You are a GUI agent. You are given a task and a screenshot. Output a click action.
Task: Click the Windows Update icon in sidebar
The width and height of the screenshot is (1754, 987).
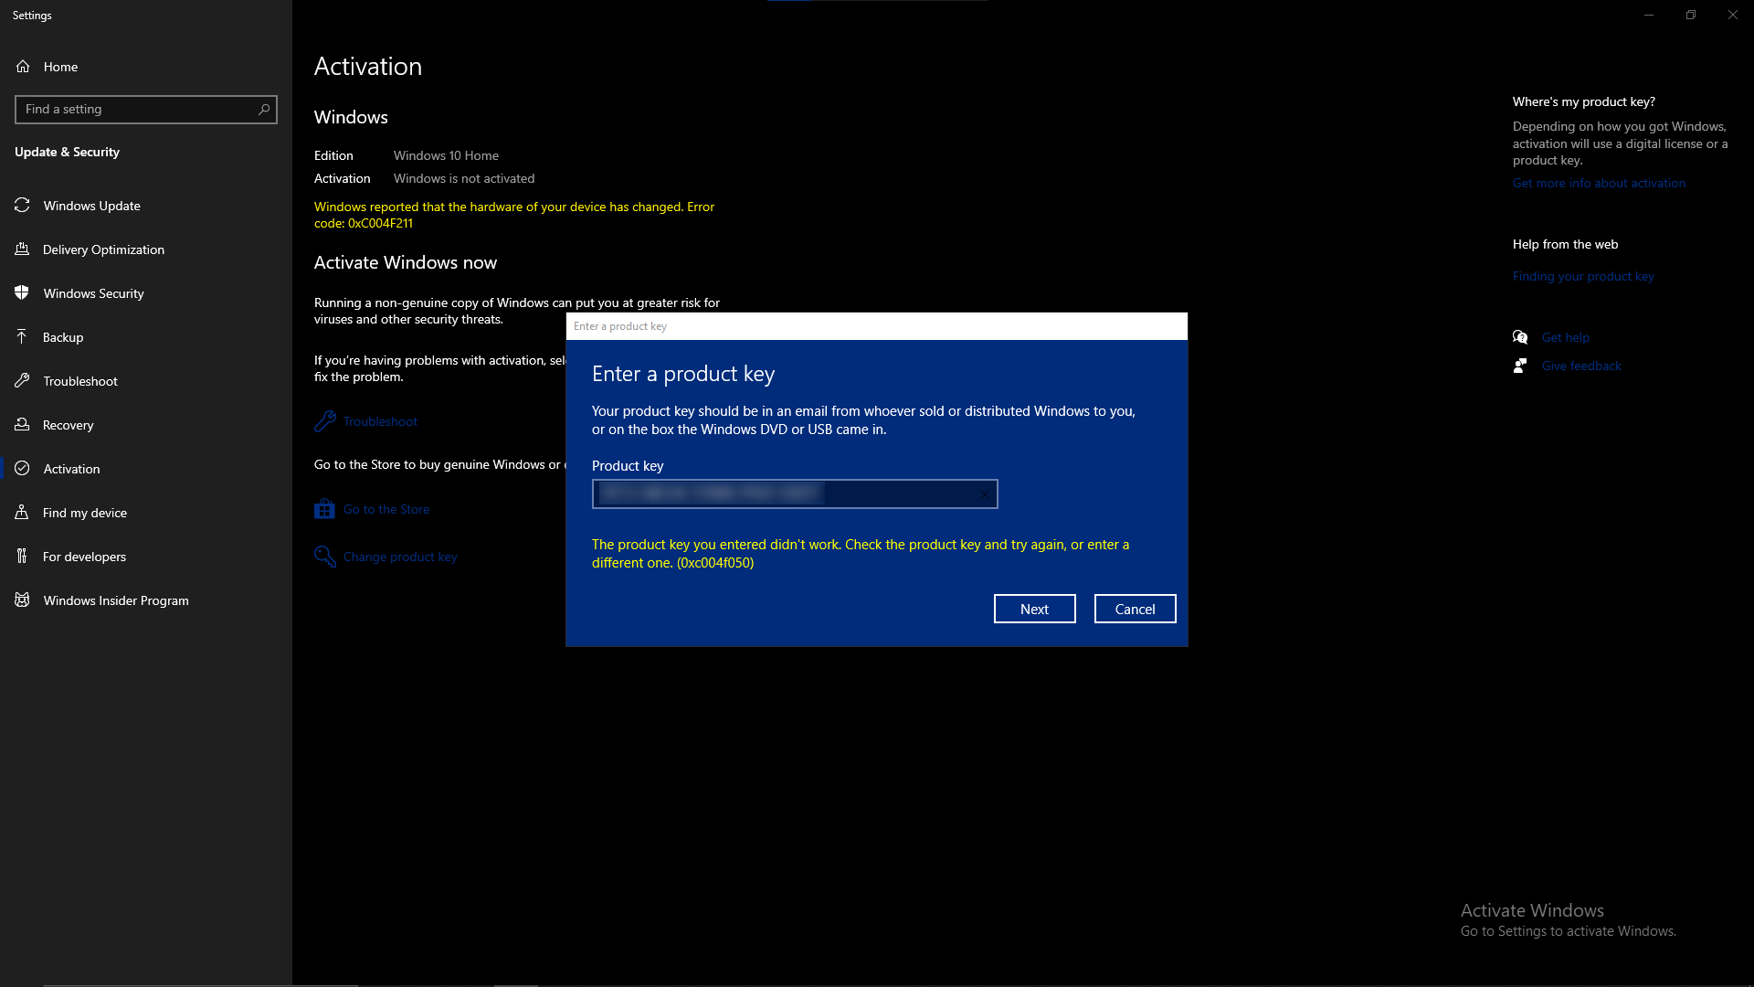click(22, 205)
